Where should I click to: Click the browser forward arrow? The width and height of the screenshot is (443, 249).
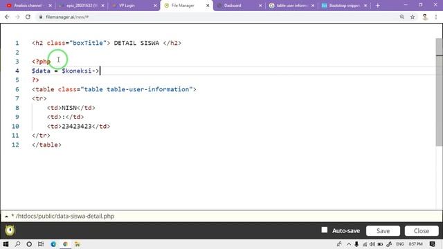(x=17, y=17)
